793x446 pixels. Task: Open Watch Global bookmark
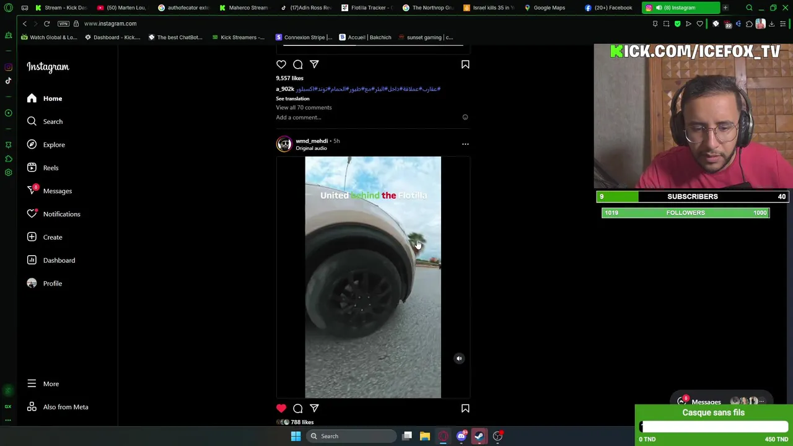(x=50, y=37)
